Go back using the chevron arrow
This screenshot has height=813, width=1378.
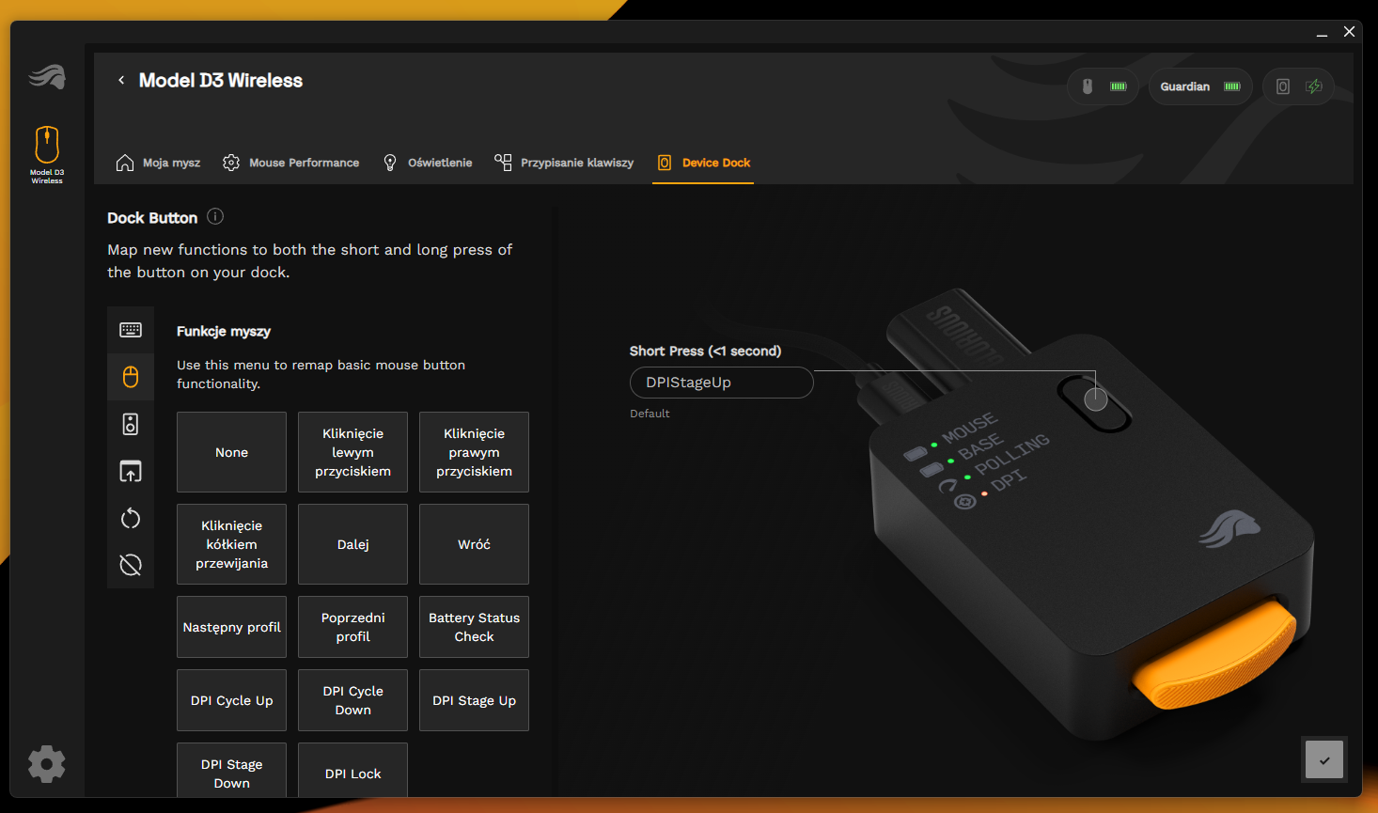121,81
